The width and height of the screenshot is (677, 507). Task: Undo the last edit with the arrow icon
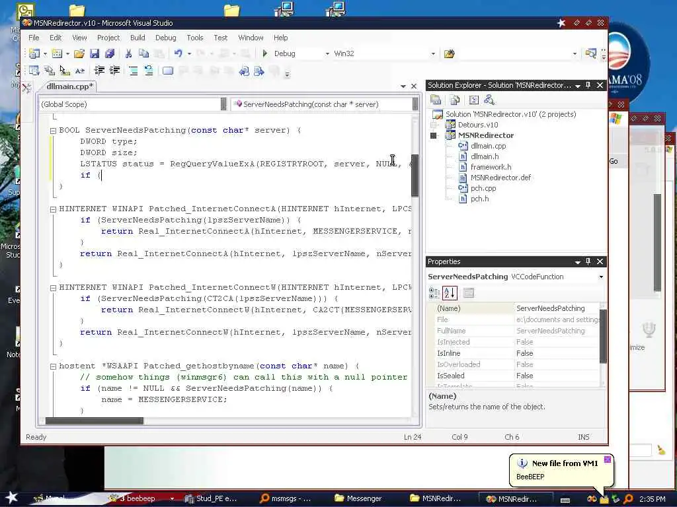click(179, 53)
